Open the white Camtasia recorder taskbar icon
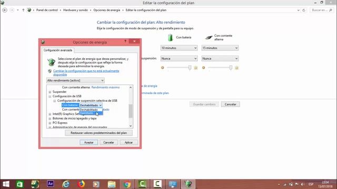This screenshot has width=337, height=189. [157, 184]
